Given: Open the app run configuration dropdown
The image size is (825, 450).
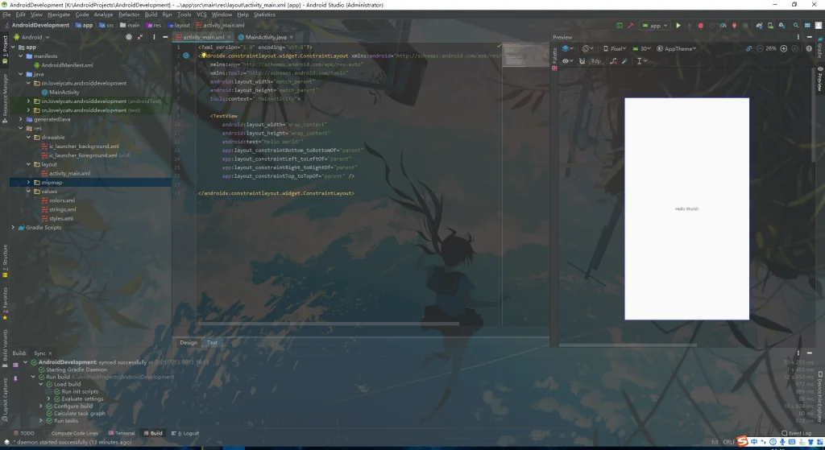Looking at the screenshot, I should 654,25.
